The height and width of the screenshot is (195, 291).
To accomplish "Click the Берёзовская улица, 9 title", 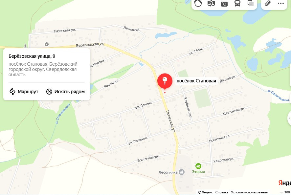I will click(32, 56).
